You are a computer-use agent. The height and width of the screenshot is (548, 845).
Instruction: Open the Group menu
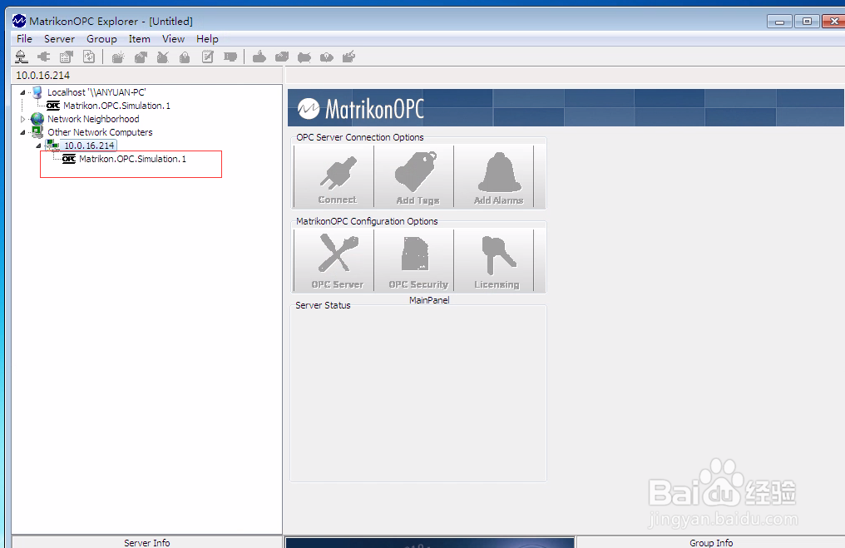point(101,38)
